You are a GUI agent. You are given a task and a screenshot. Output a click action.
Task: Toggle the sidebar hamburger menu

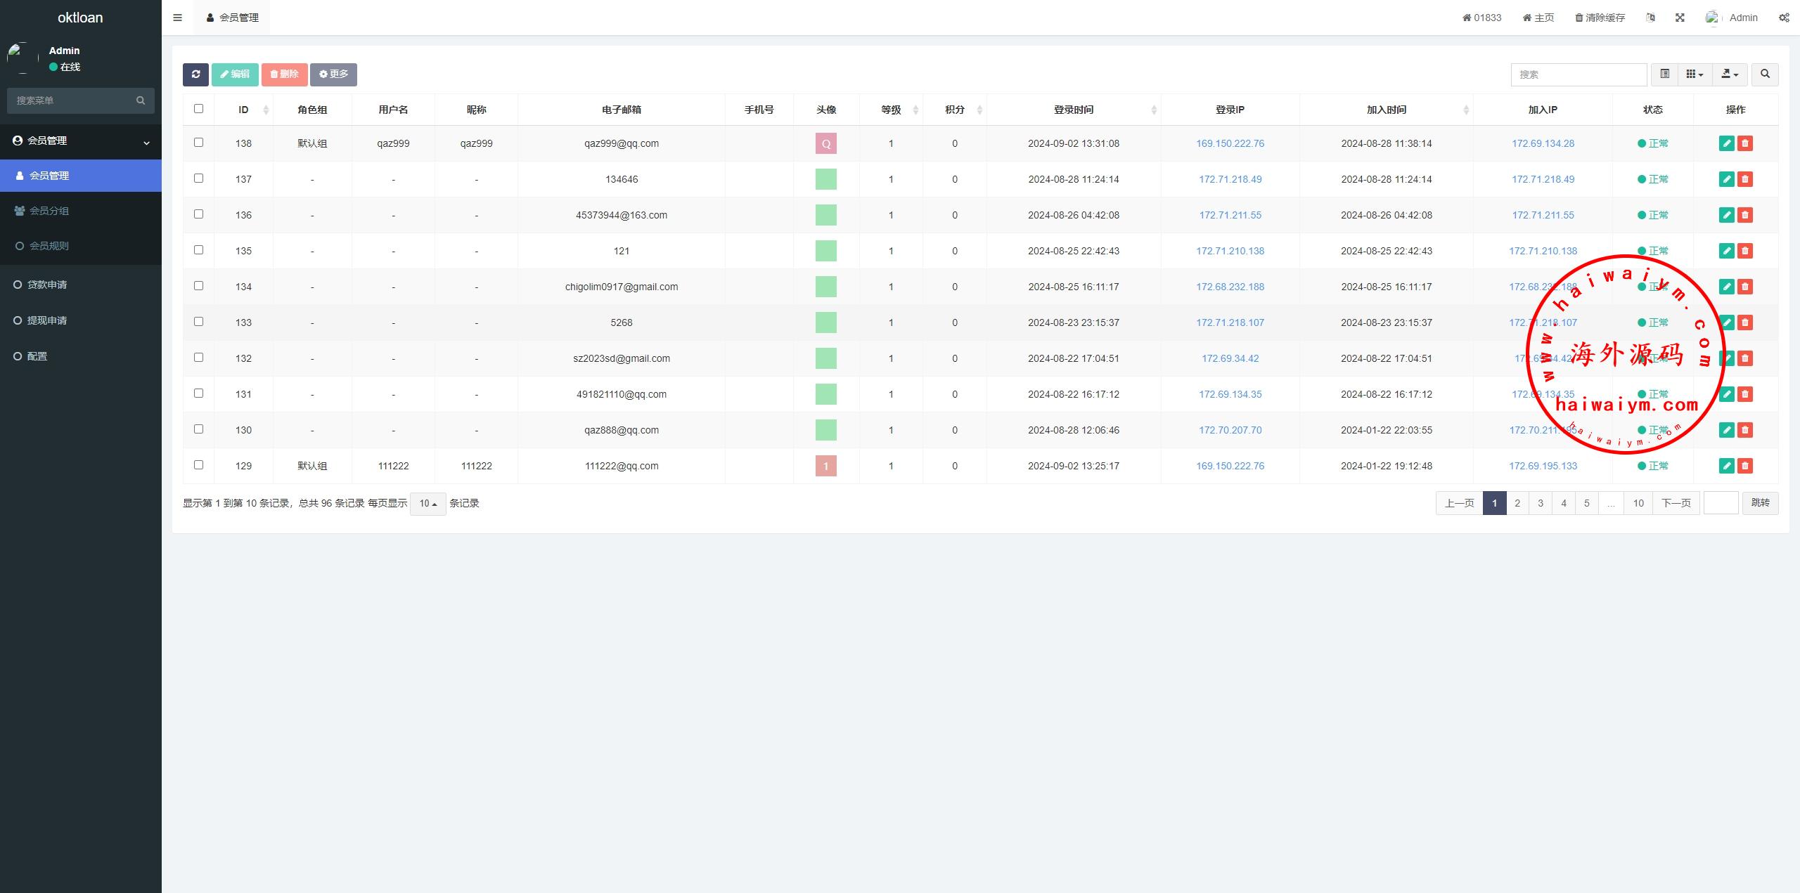click(177, 18)
